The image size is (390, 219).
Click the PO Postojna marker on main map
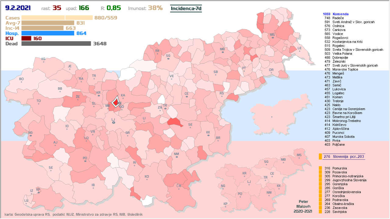pyautogui.click(x=85, y=161)
